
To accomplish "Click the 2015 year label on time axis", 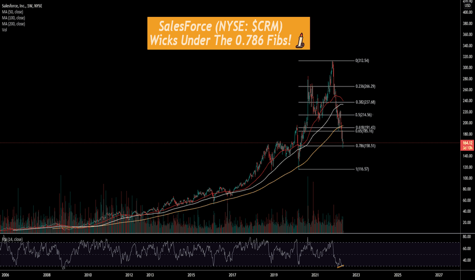I will click(x=191, y=275).
